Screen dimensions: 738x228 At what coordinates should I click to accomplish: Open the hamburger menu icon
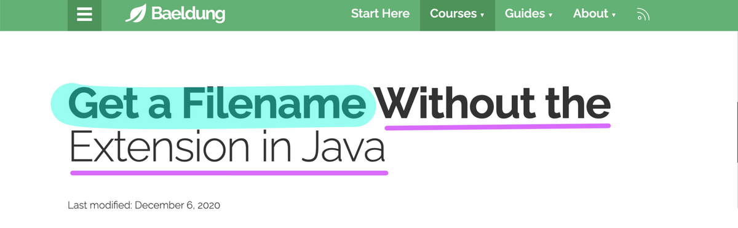click(84, 15)
